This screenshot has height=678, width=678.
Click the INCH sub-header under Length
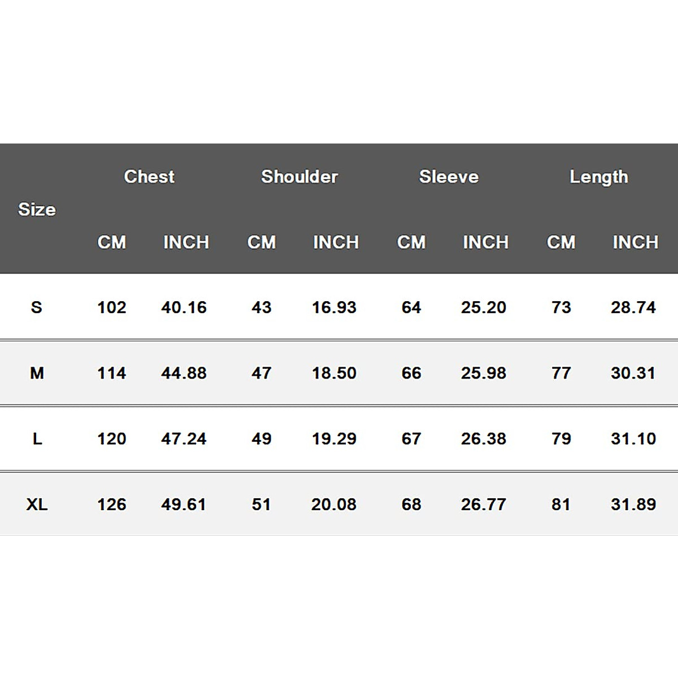[635, 242]
